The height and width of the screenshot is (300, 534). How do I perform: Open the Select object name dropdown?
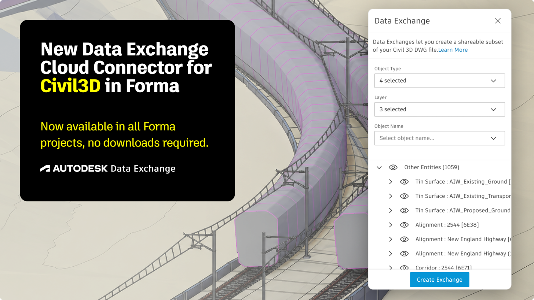coord(439,138)
